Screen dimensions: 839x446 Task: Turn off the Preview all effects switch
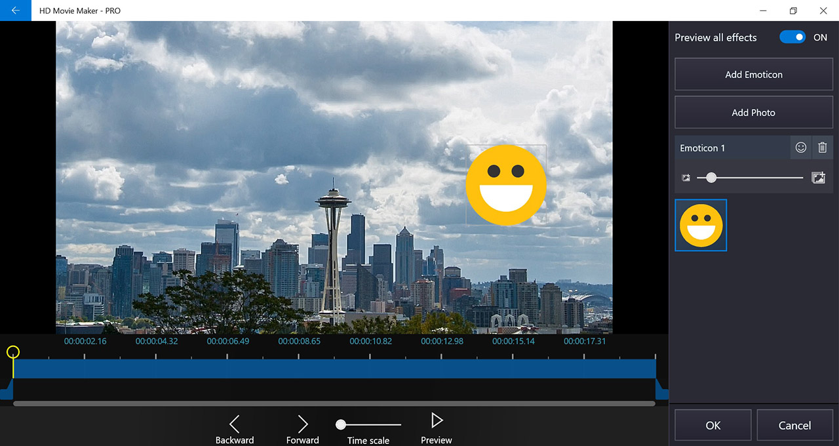pos(792,37)
